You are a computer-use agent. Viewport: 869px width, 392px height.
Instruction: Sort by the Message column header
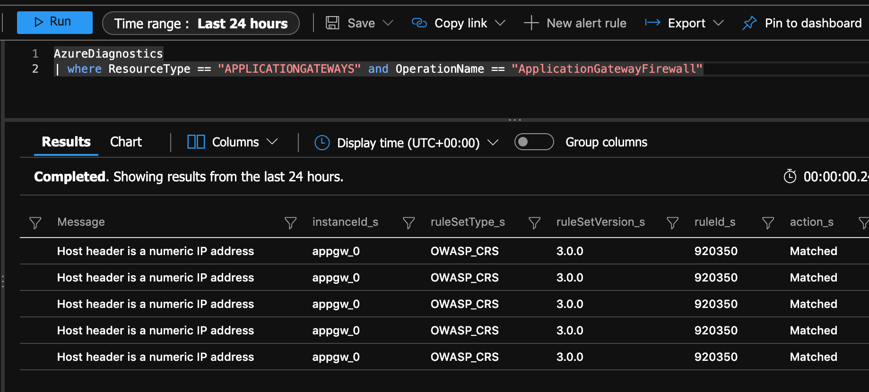[81, 222]
